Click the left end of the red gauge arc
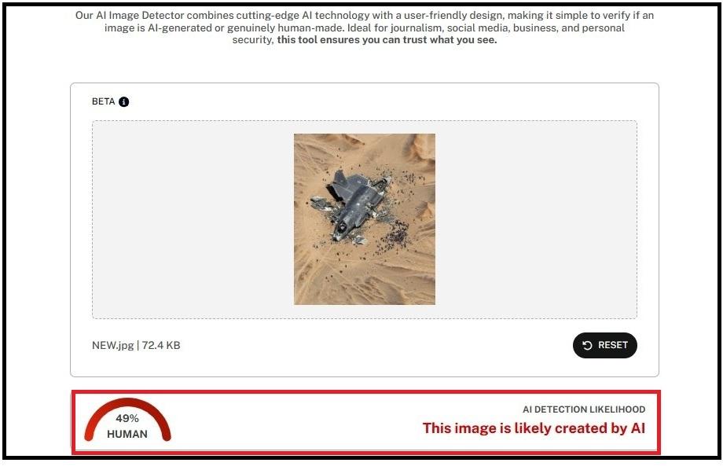This screenshot has width=723, height=470. click(x=90, y=434)
